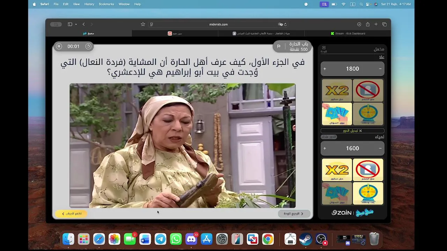This screenshot has width=447, height=251.
Task: Open the question image of the woman
Action: (183, 145)
